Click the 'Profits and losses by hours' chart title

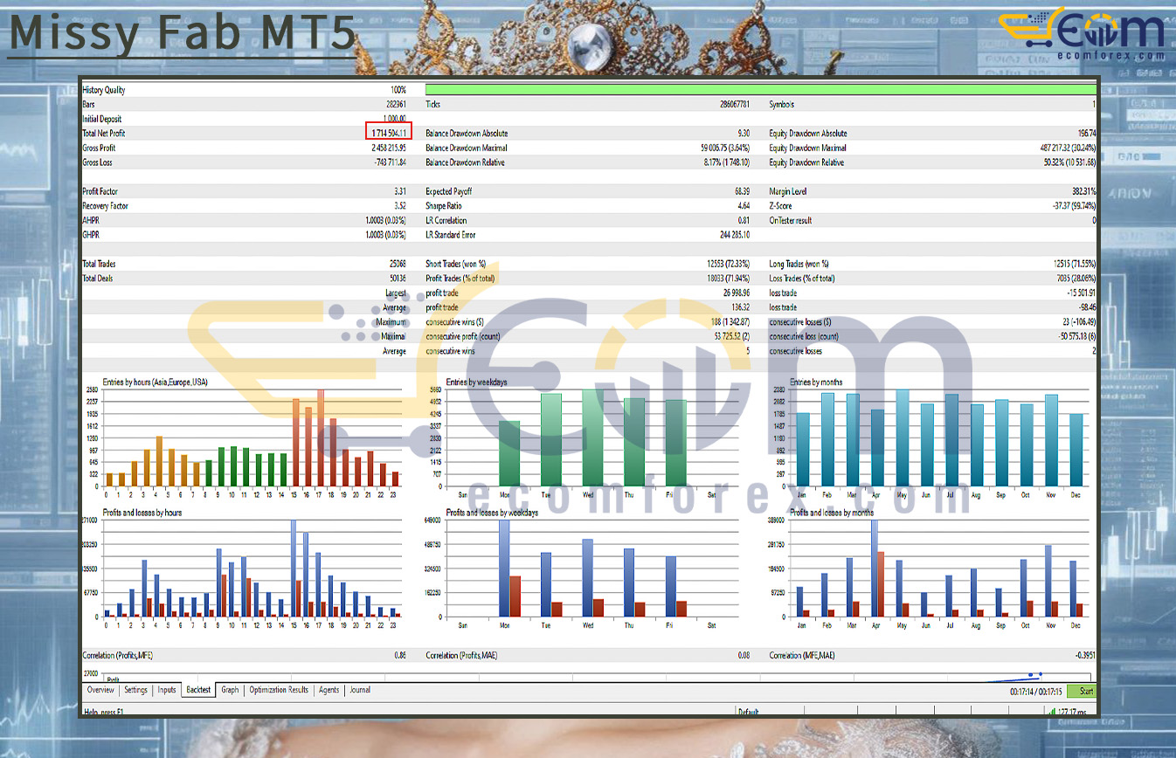(x=142, y=513)
